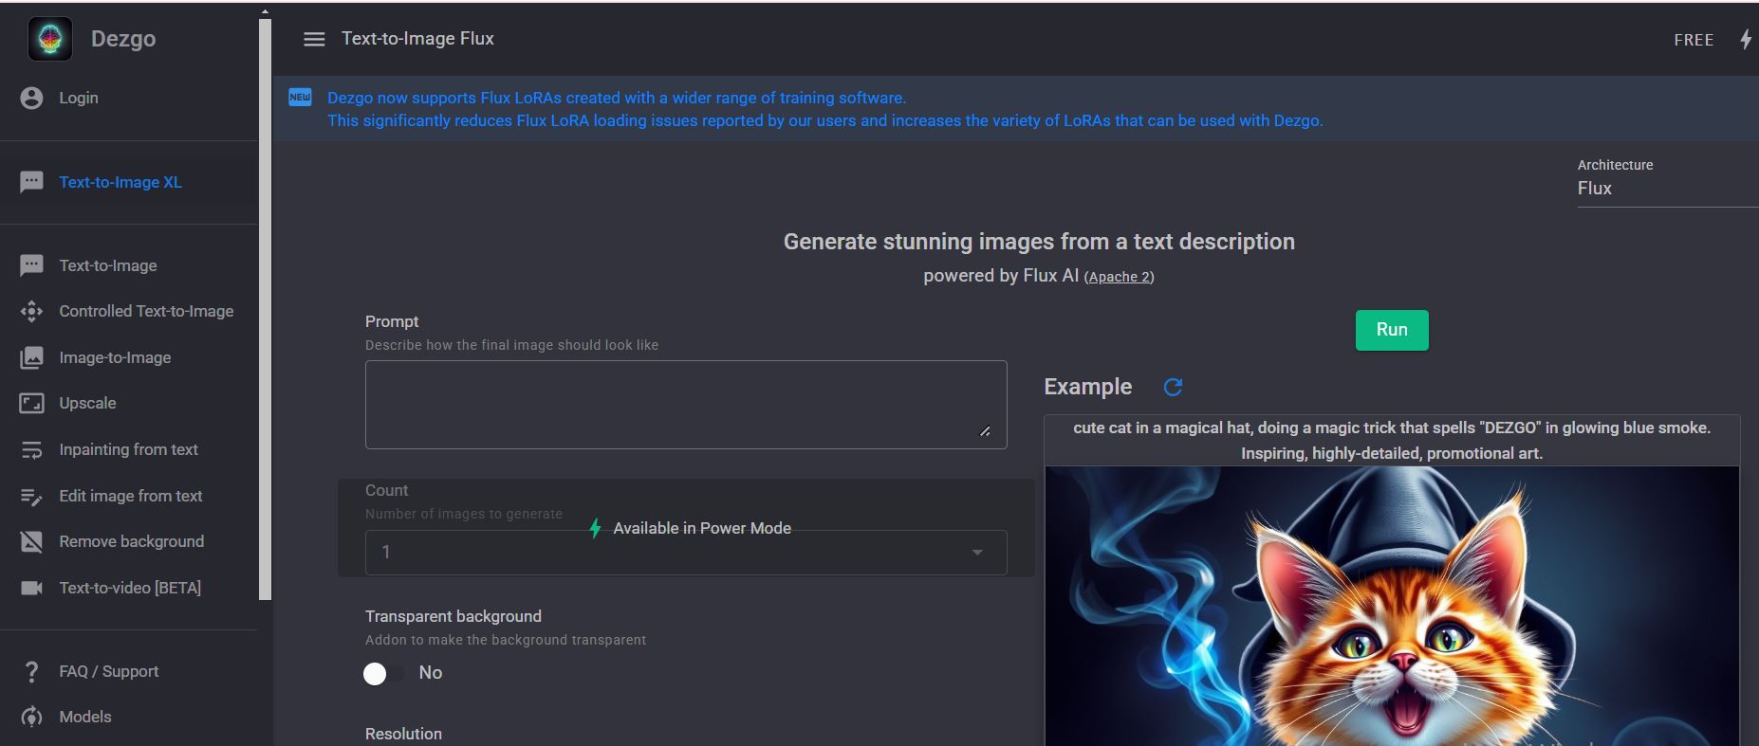Viewport: 1759px width, 746px height.
Task: Click the green Run button
Action: pos(1392,330)
